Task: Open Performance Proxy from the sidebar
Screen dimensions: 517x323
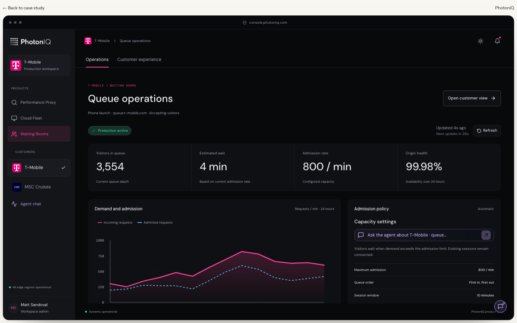Action: [x=39, y=102]
